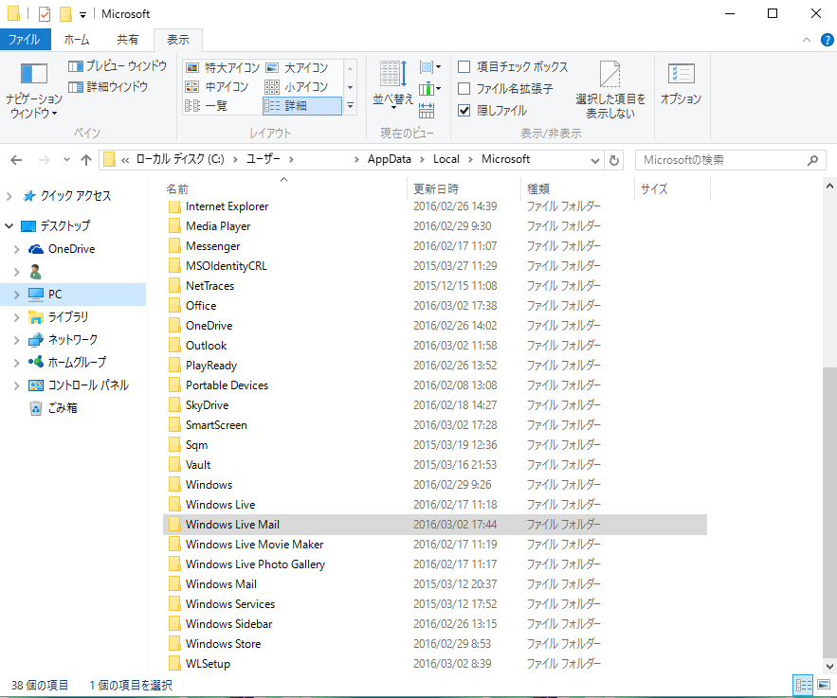Go back with the left arrow
Viewport: 837px width, 698px height.
click(16, 159)
